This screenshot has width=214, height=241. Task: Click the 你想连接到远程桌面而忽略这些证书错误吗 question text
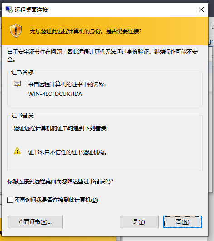pyautogui.click(x=60, y=181)
